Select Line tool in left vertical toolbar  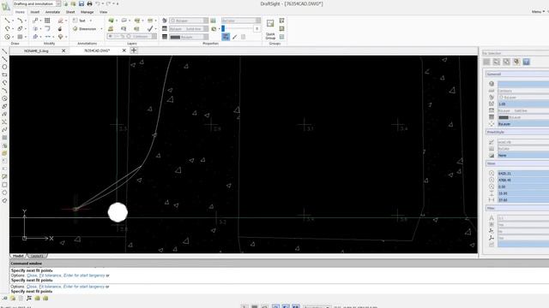point(4,51)
